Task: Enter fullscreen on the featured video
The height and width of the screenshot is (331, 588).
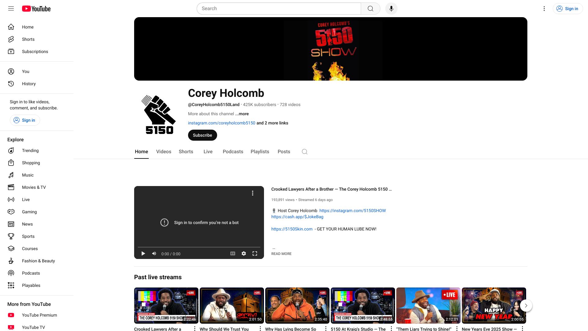Action: pyautogui.click(x=255, y=253)
